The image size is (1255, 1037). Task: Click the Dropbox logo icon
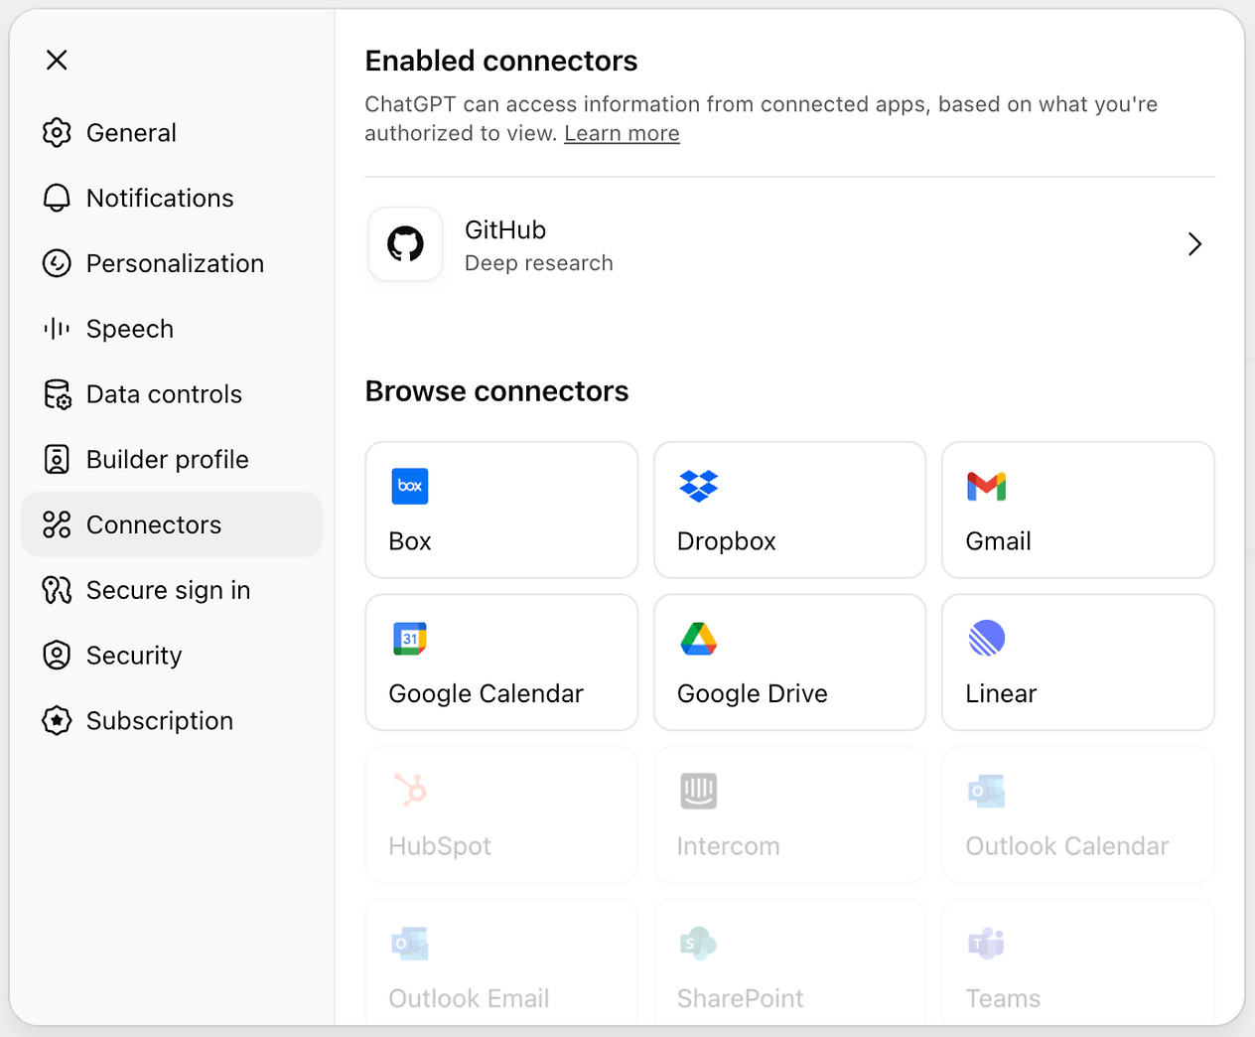pyautogui.click(x=698, y=486)
